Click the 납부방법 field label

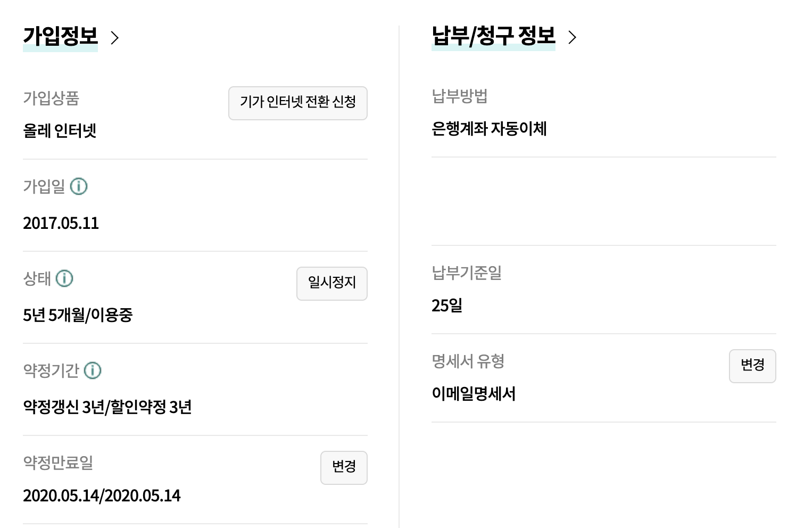click(460, 96)
